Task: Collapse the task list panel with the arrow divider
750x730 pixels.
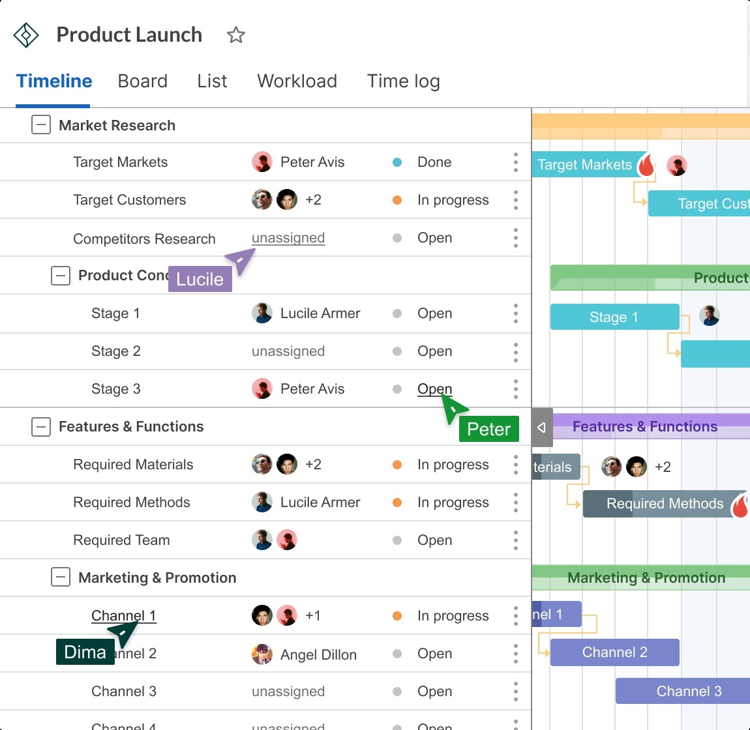Action: [x=541, y=427]
